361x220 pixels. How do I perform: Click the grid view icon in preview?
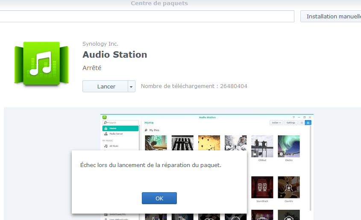[308, 123]
